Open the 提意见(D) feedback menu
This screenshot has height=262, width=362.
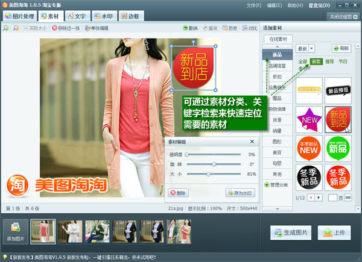coord(319,5)
